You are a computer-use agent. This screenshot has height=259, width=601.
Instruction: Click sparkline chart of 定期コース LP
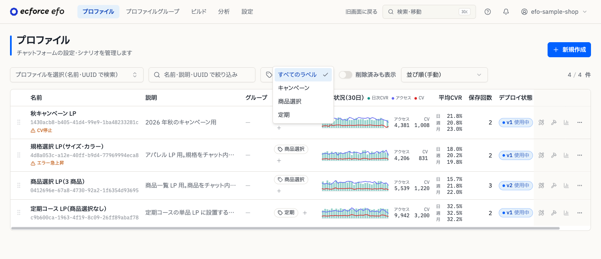point(355,213)
